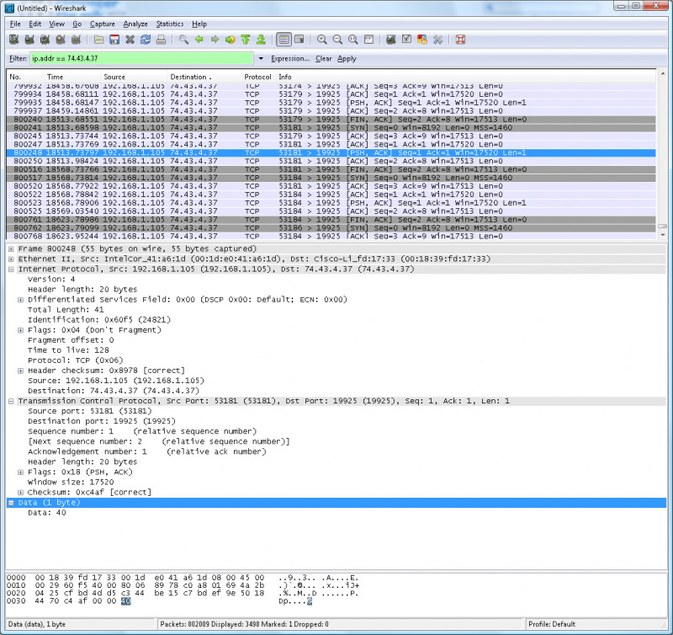
Task: Expand the Frame 800248 tree node
Action: point(11,248)
